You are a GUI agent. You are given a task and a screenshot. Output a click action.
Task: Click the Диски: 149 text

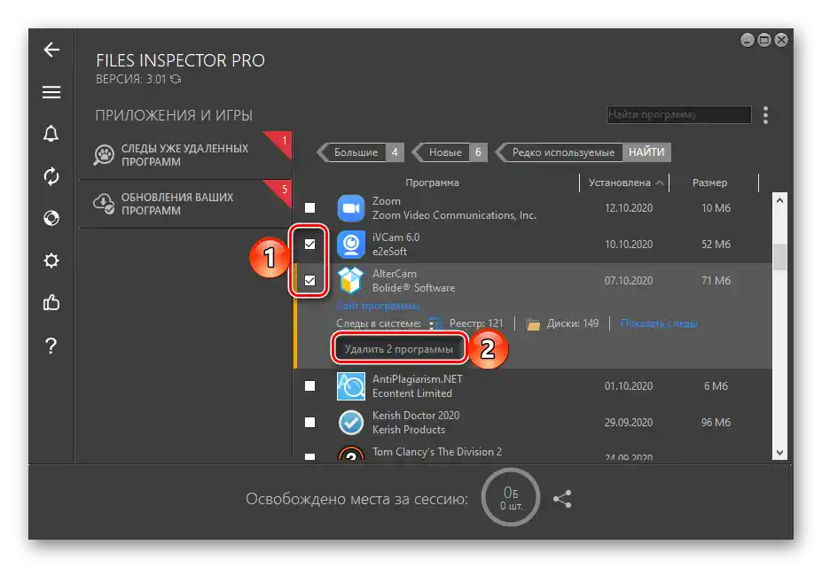(573, 323)
